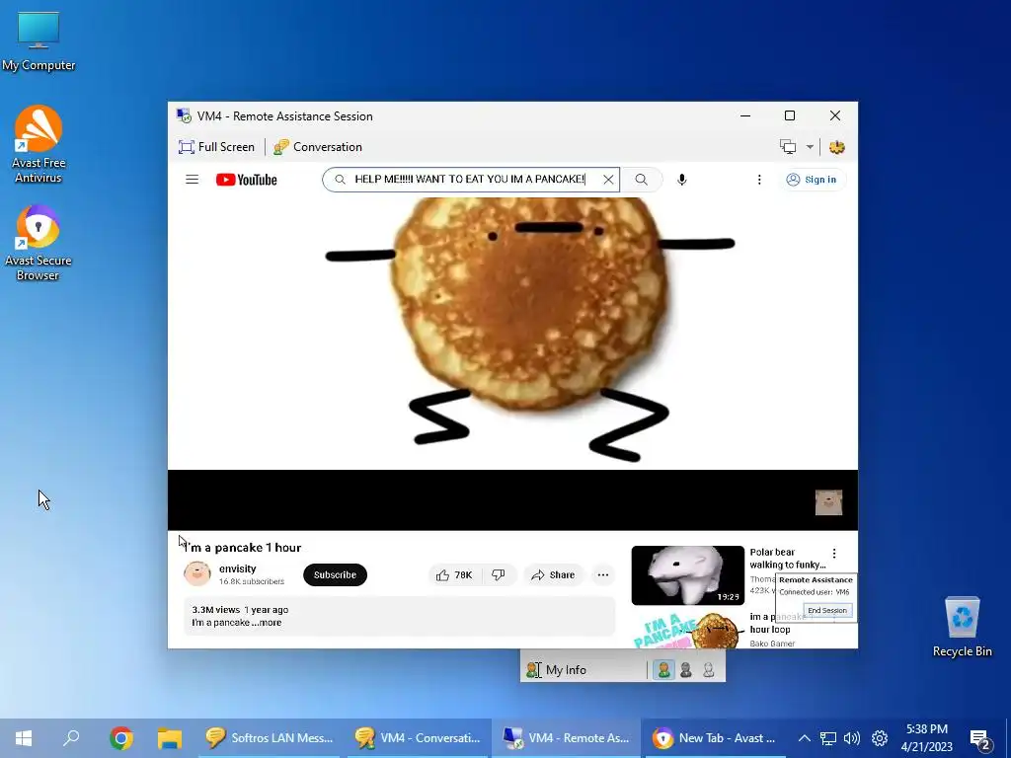Image resolution: width=1011 pixels, height=758 pixels.
Task: Click the network icon in system tray
Action: (828, 738)
